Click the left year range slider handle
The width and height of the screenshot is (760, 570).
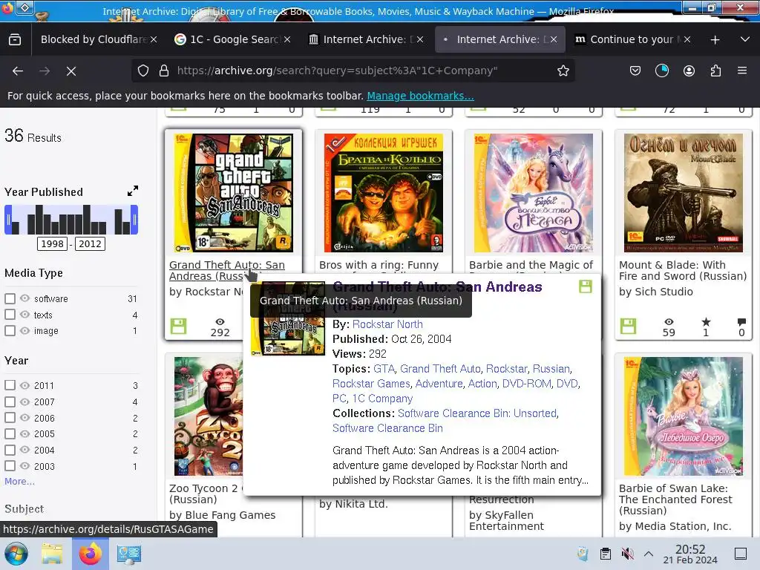[8, 220]
